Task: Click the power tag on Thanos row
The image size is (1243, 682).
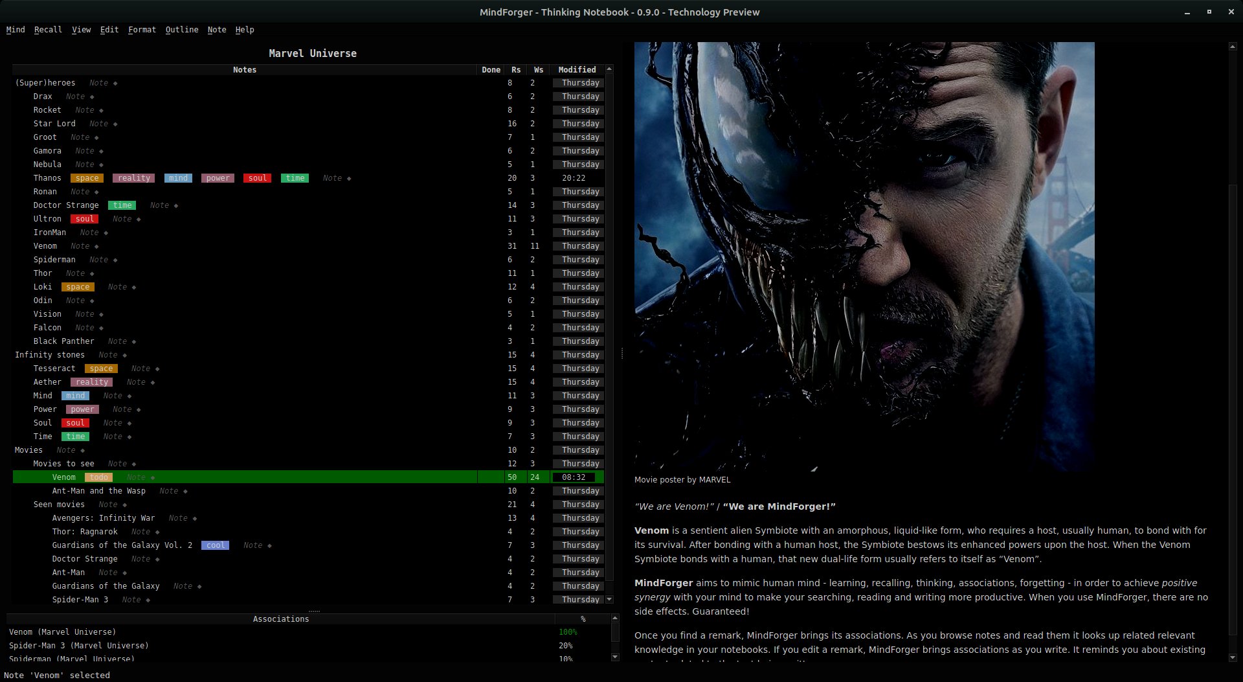Action: 218,178
